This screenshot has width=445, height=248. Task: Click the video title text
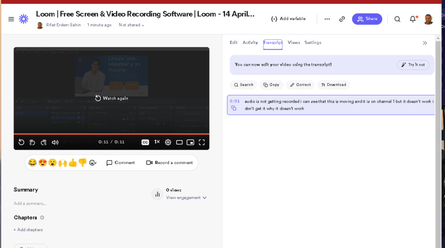pyautogui.click(x=145, y=14)
